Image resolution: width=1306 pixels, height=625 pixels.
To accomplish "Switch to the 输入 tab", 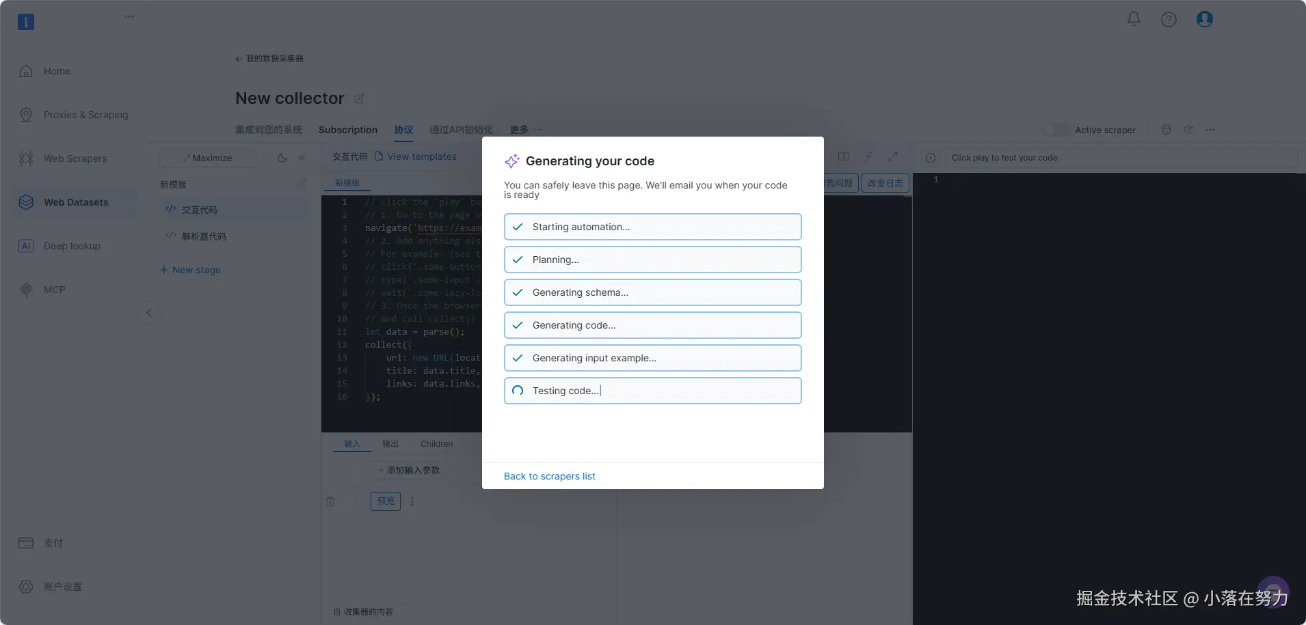I will point(352,444).
